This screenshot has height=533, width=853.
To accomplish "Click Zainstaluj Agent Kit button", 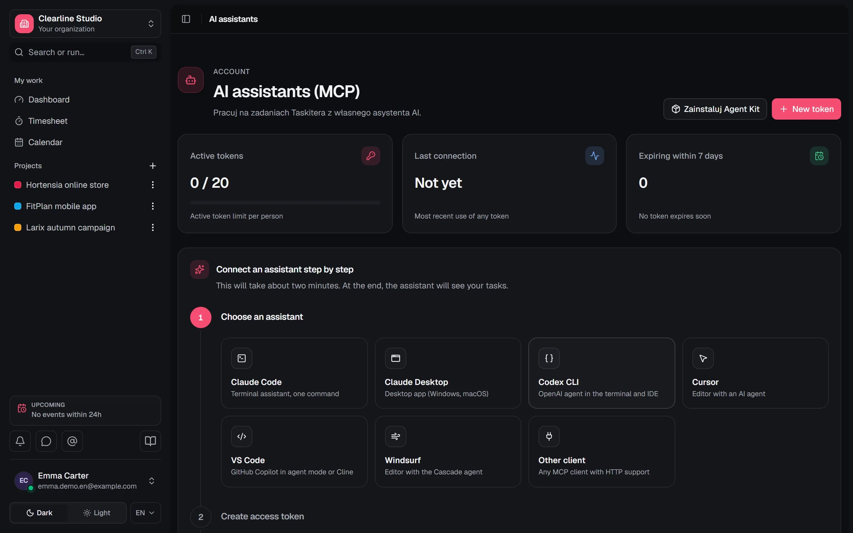I will pyautogui.click(x=715, y=109).
